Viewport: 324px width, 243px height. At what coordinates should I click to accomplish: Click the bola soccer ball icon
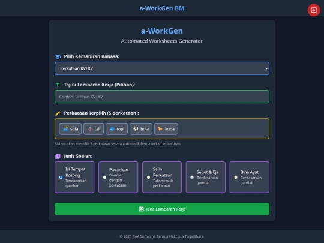pos(136,129)
